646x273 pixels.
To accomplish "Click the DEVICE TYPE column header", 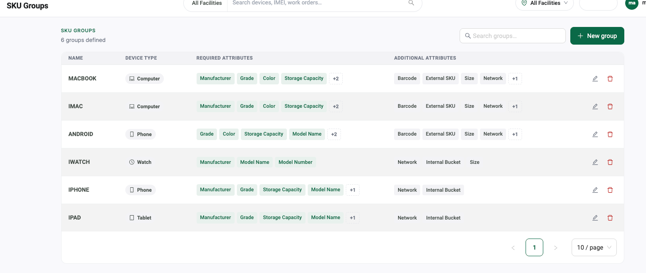I will click(x=141, y=58).
